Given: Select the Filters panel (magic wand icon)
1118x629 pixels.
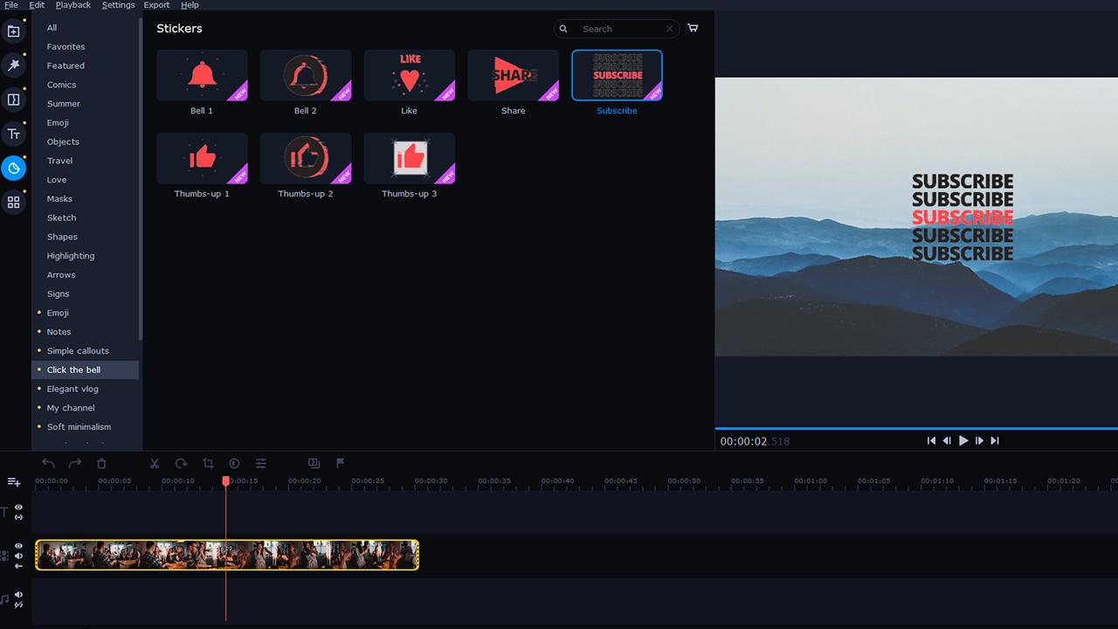Looking at the screenshot, I should pyautogui.click(x=13, y=65).
